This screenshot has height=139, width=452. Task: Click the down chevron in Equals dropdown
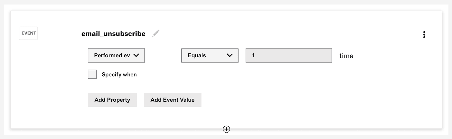click(230, 55)
